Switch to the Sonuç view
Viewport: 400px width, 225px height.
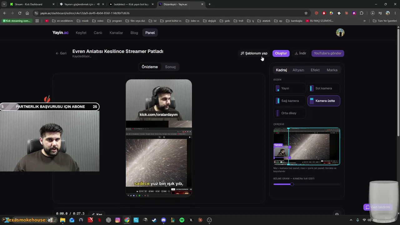[x=170, y=67]
